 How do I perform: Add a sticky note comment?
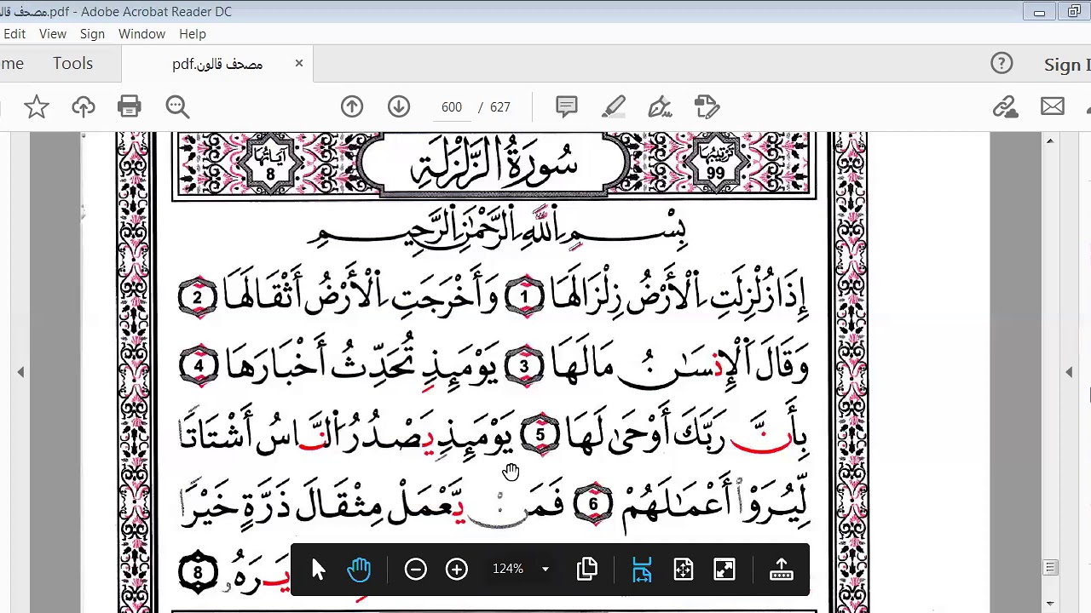(x=566, y=107)
